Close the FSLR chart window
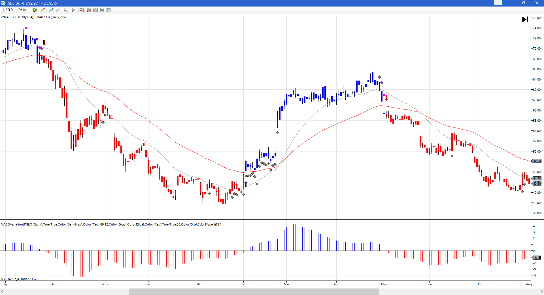The width and height of the screenshot is (544, 295). point(537,3)
